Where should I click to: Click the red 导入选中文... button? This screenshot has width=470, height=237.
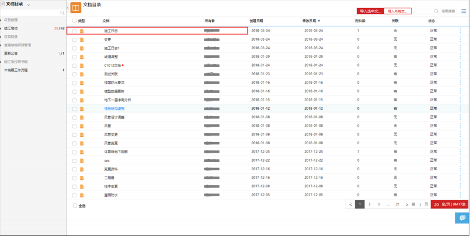(x=370, y=11)
